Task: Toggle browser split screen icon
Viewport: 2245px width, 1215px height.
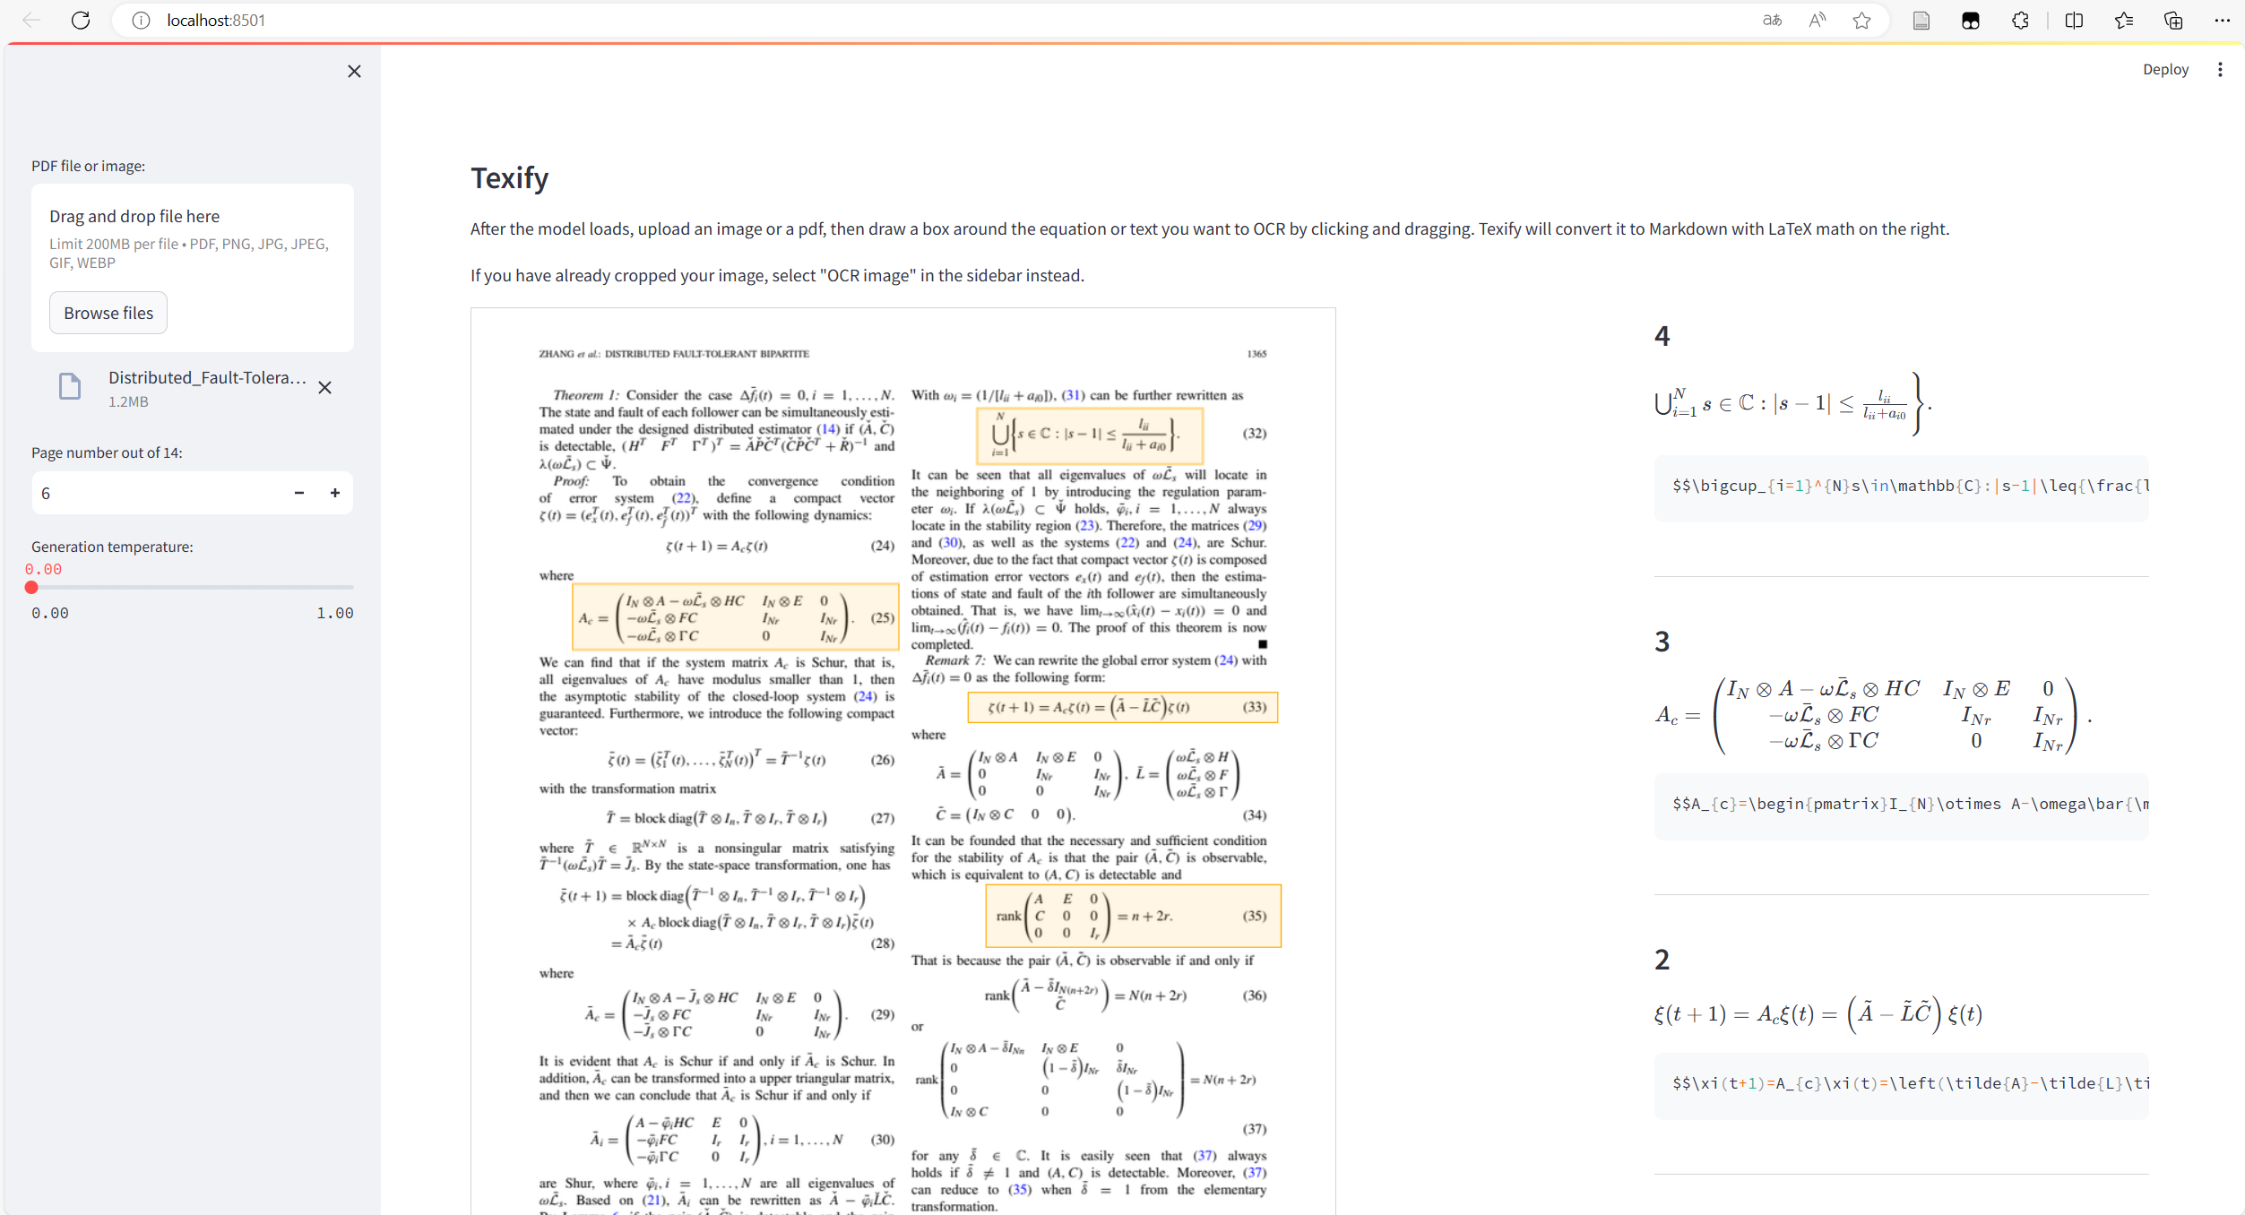Action: point(2074,20)
